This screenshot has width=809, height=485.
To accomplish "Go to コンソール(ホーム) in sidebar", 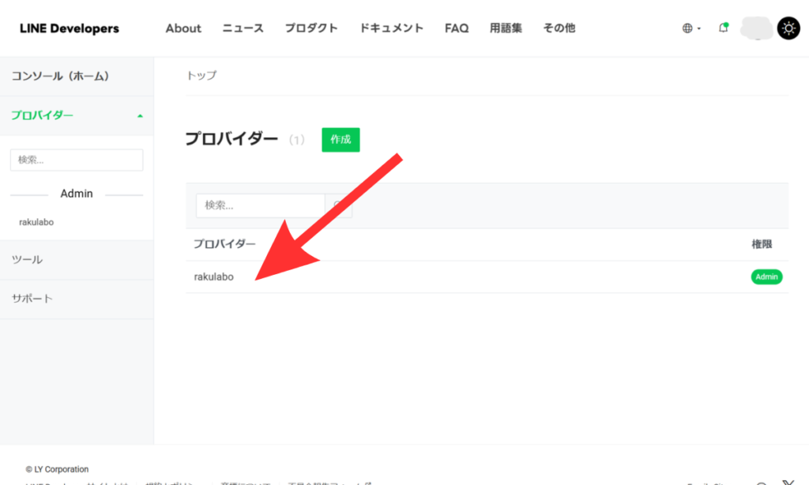I will click(x=77, y=77).
